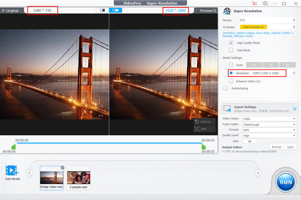Click the Super Resolution film reel icon
Image resolution: width=301 pixels, height=200 pixels.
click(227, 11)
